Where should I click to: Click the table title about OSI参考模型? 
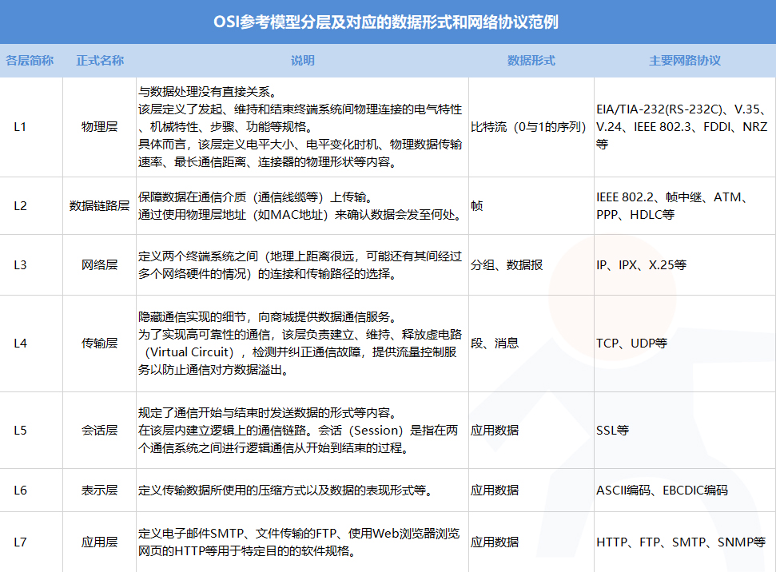tap(388, 22)
